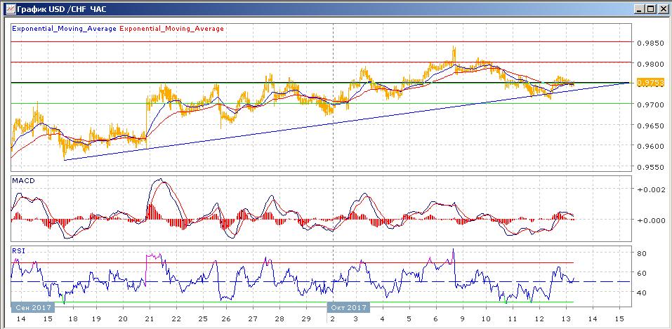This screenshot has height=329, width=672.
Task: Click date 26 on the time axis
Action: pyautogui.click(x=225, y=319)
